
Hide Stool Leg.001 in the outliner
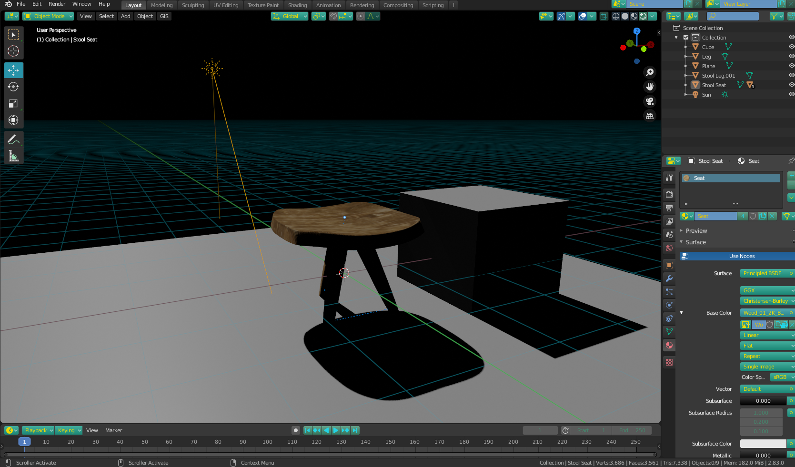(791, 75)
